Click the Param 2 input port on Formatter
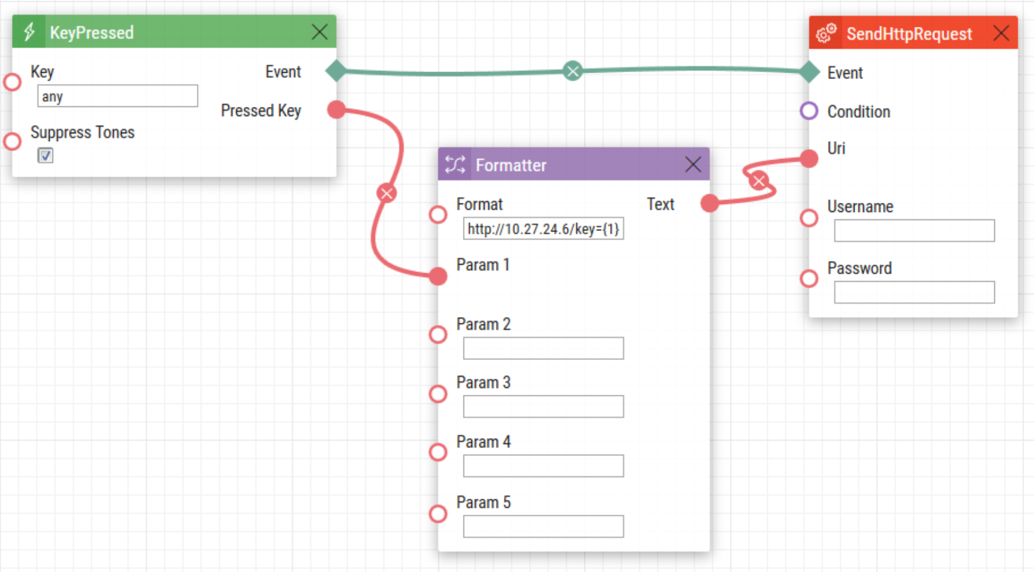Screen dimensions: 1034x572 pyautogui.click(x=437, y=334)
